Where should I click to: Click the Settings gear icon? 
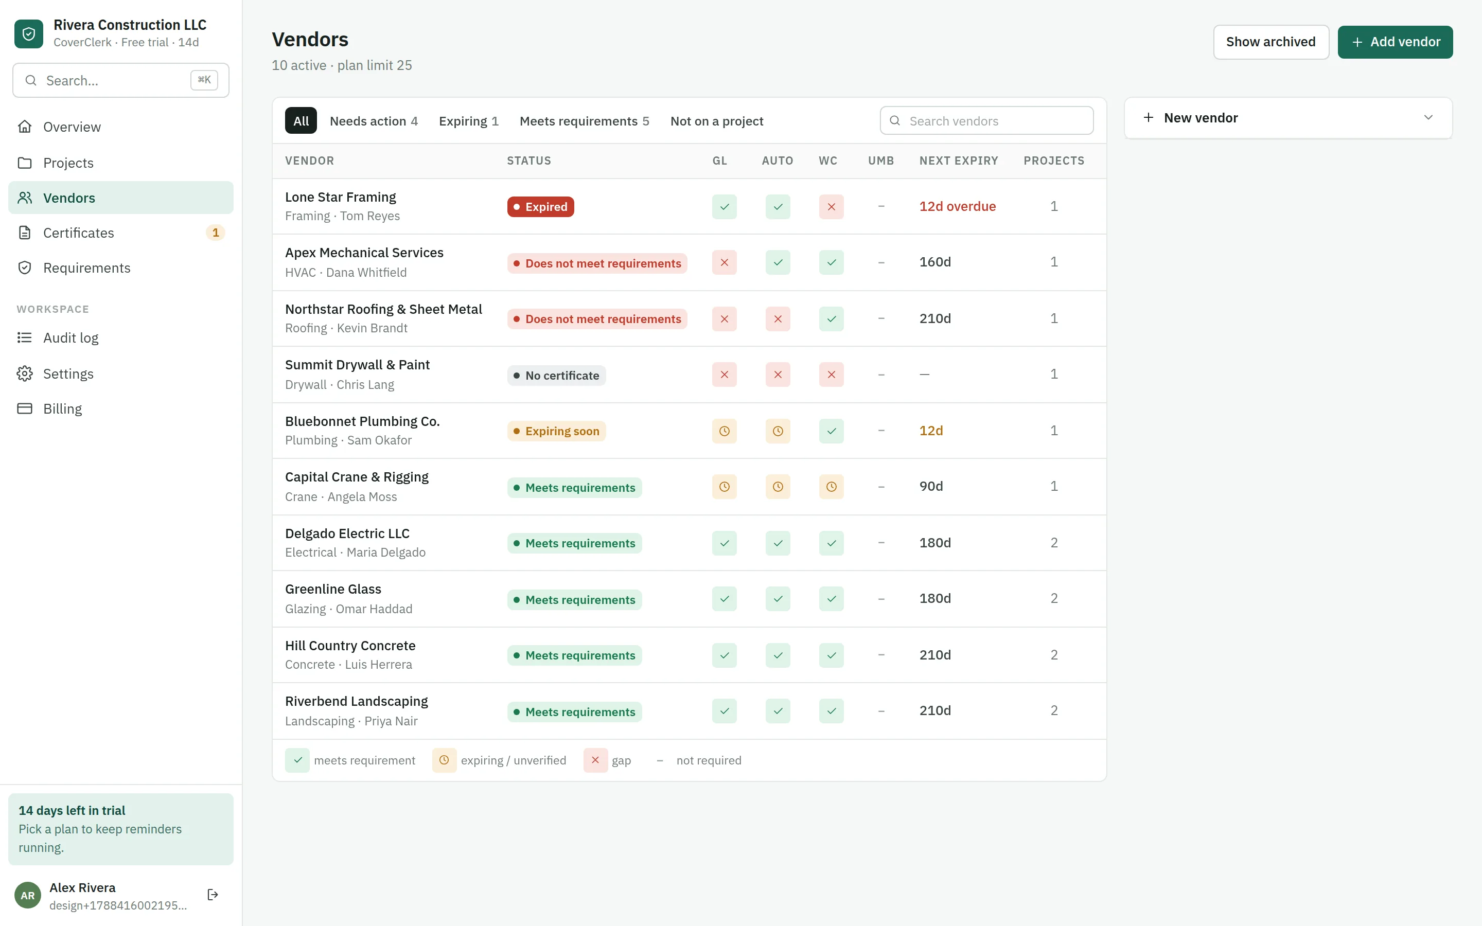(x=25, y=373)
